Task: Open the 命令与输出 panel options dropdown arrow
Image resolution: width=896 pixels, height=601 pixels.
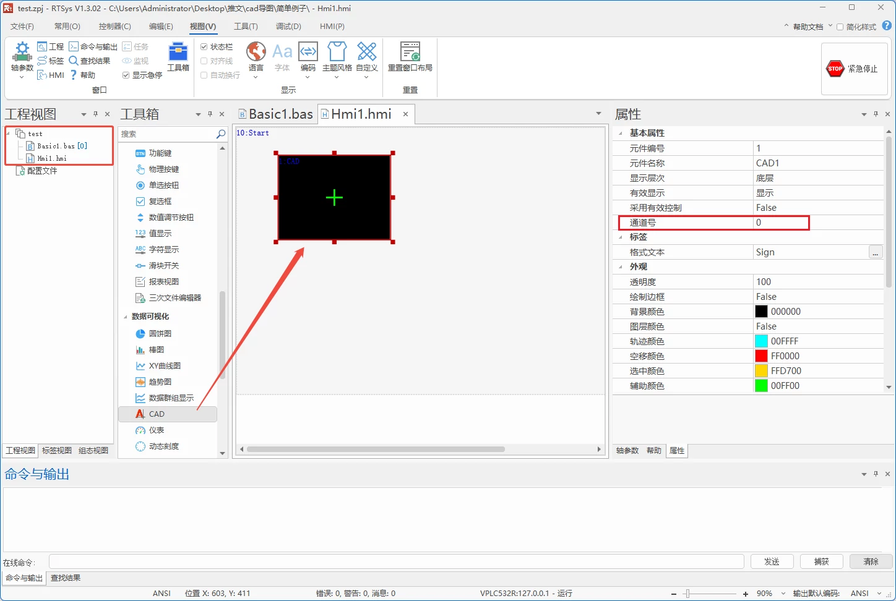Action: [x=864, y=474]
